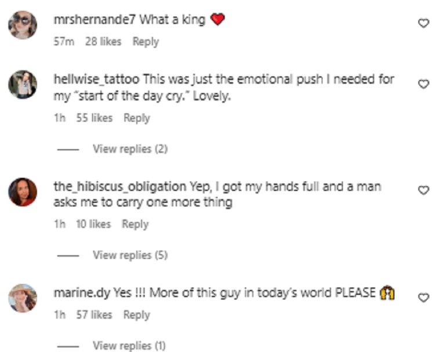Open the marine.dy username link
Image resolution: width=435 pixels, height=352 pixels.
[82, 293]
